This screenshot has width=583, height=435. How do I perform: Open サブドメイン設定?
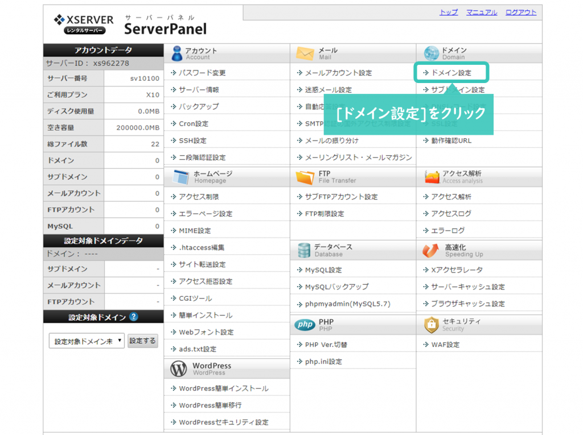458,90
